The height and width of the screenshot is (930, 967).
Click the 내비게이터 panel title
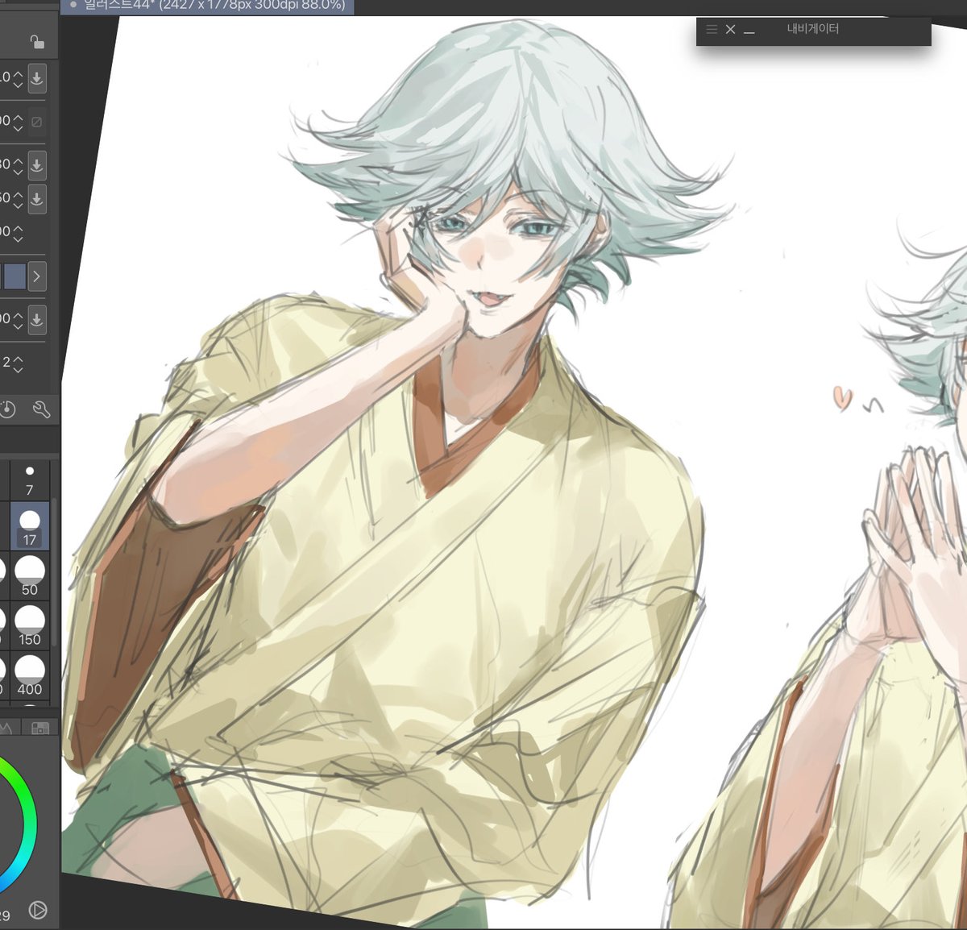point(813,29)
